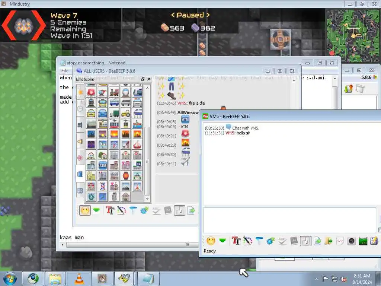The image size is (381, 286).
Task: Click the 'hello sir' message from VM5
Action: 243,133
